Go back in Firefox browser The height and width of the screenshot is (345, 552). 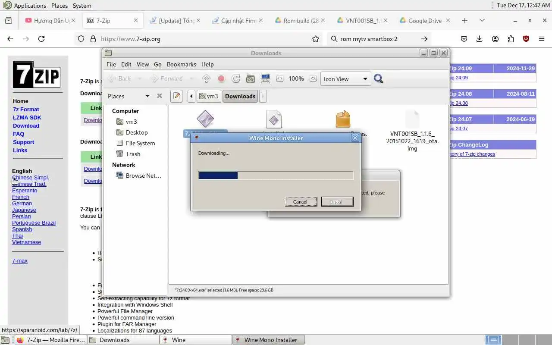[10, 39]
